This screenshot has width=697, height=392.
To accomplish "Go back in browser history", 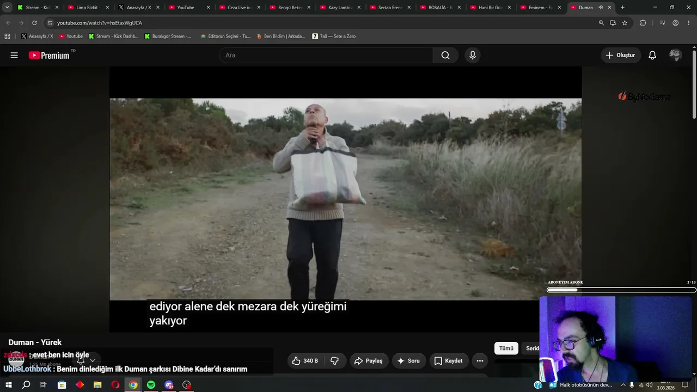I will (x=8, y=23).
